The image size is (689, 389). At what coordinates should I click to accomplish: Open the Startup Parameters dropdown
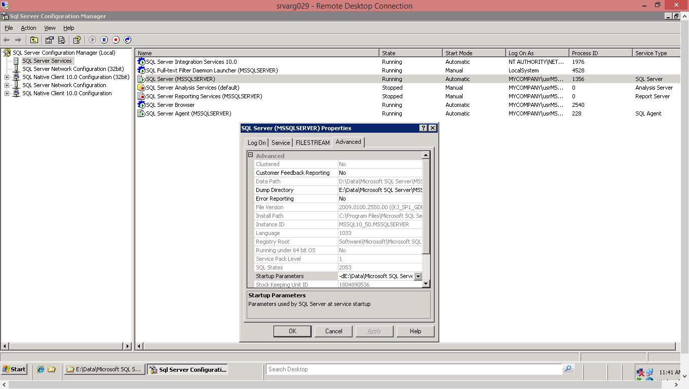coord(417,276)
